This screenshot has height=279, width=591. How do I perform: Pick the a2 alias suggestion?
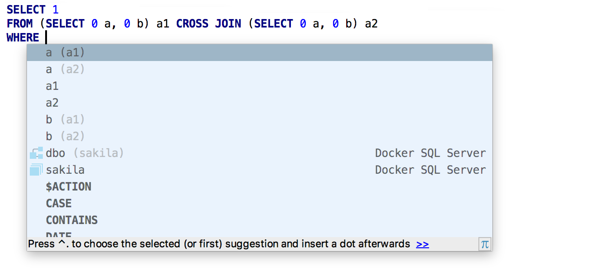(x=52, y=103)
